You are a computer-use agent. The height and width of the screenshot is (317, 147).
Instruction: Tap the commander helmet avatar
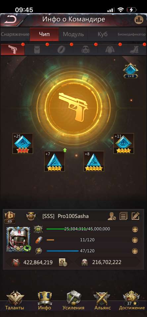(19, 239)
